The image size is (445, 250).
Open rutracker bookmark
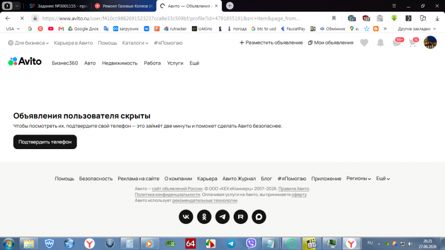click(175, 28)
